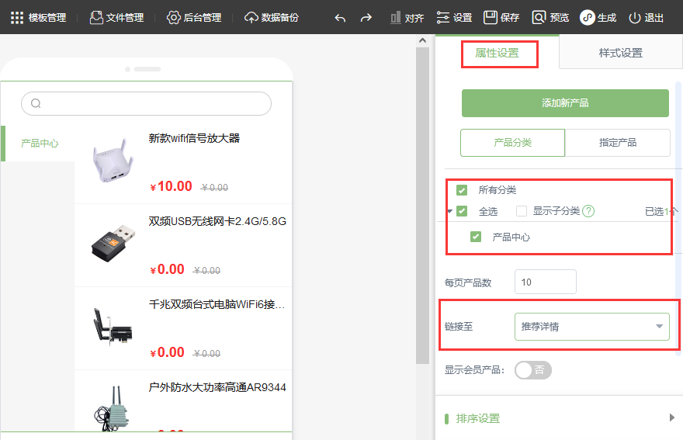Toggle the 显示会员产品 switch
This screenshot has width=683, height=440.
tap(533, 370)
